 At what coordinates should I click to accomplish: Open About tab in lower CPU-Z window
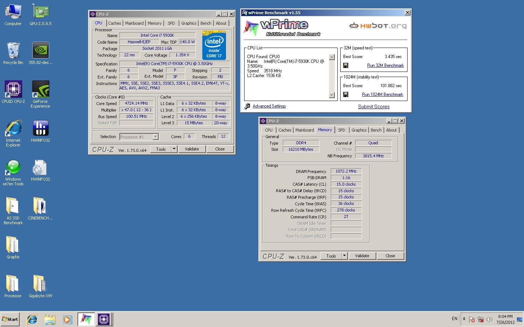(392, 130)
